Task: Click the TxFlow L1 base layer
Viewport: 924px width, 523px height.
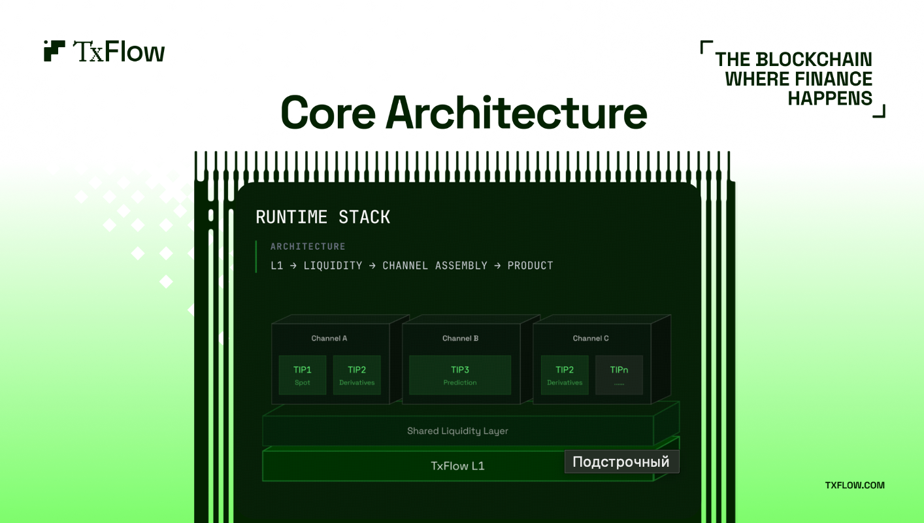Action: click(457, 466)
